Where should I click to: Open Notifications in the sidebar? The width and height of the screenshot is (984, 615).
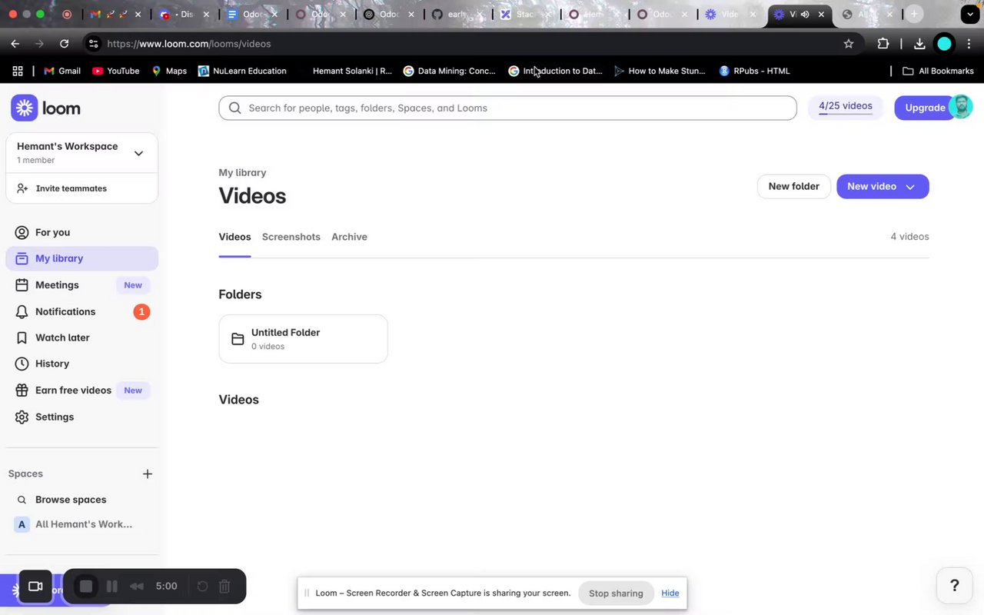coord(65,311)
